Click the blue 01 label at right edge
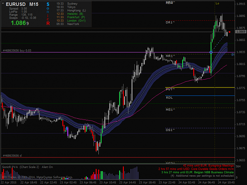Screen dimensions: 247x185 tap(233, 54)
